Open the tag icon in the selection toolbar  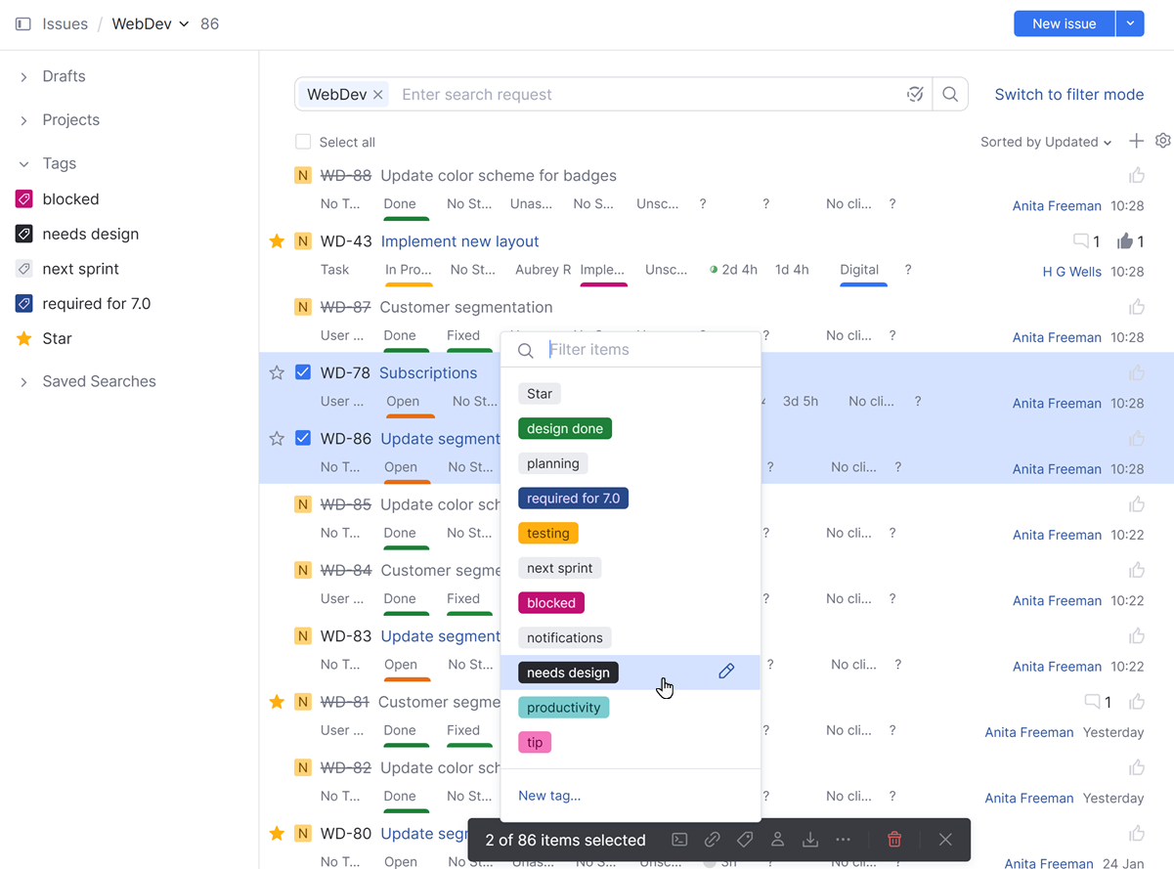click(745, 840)
